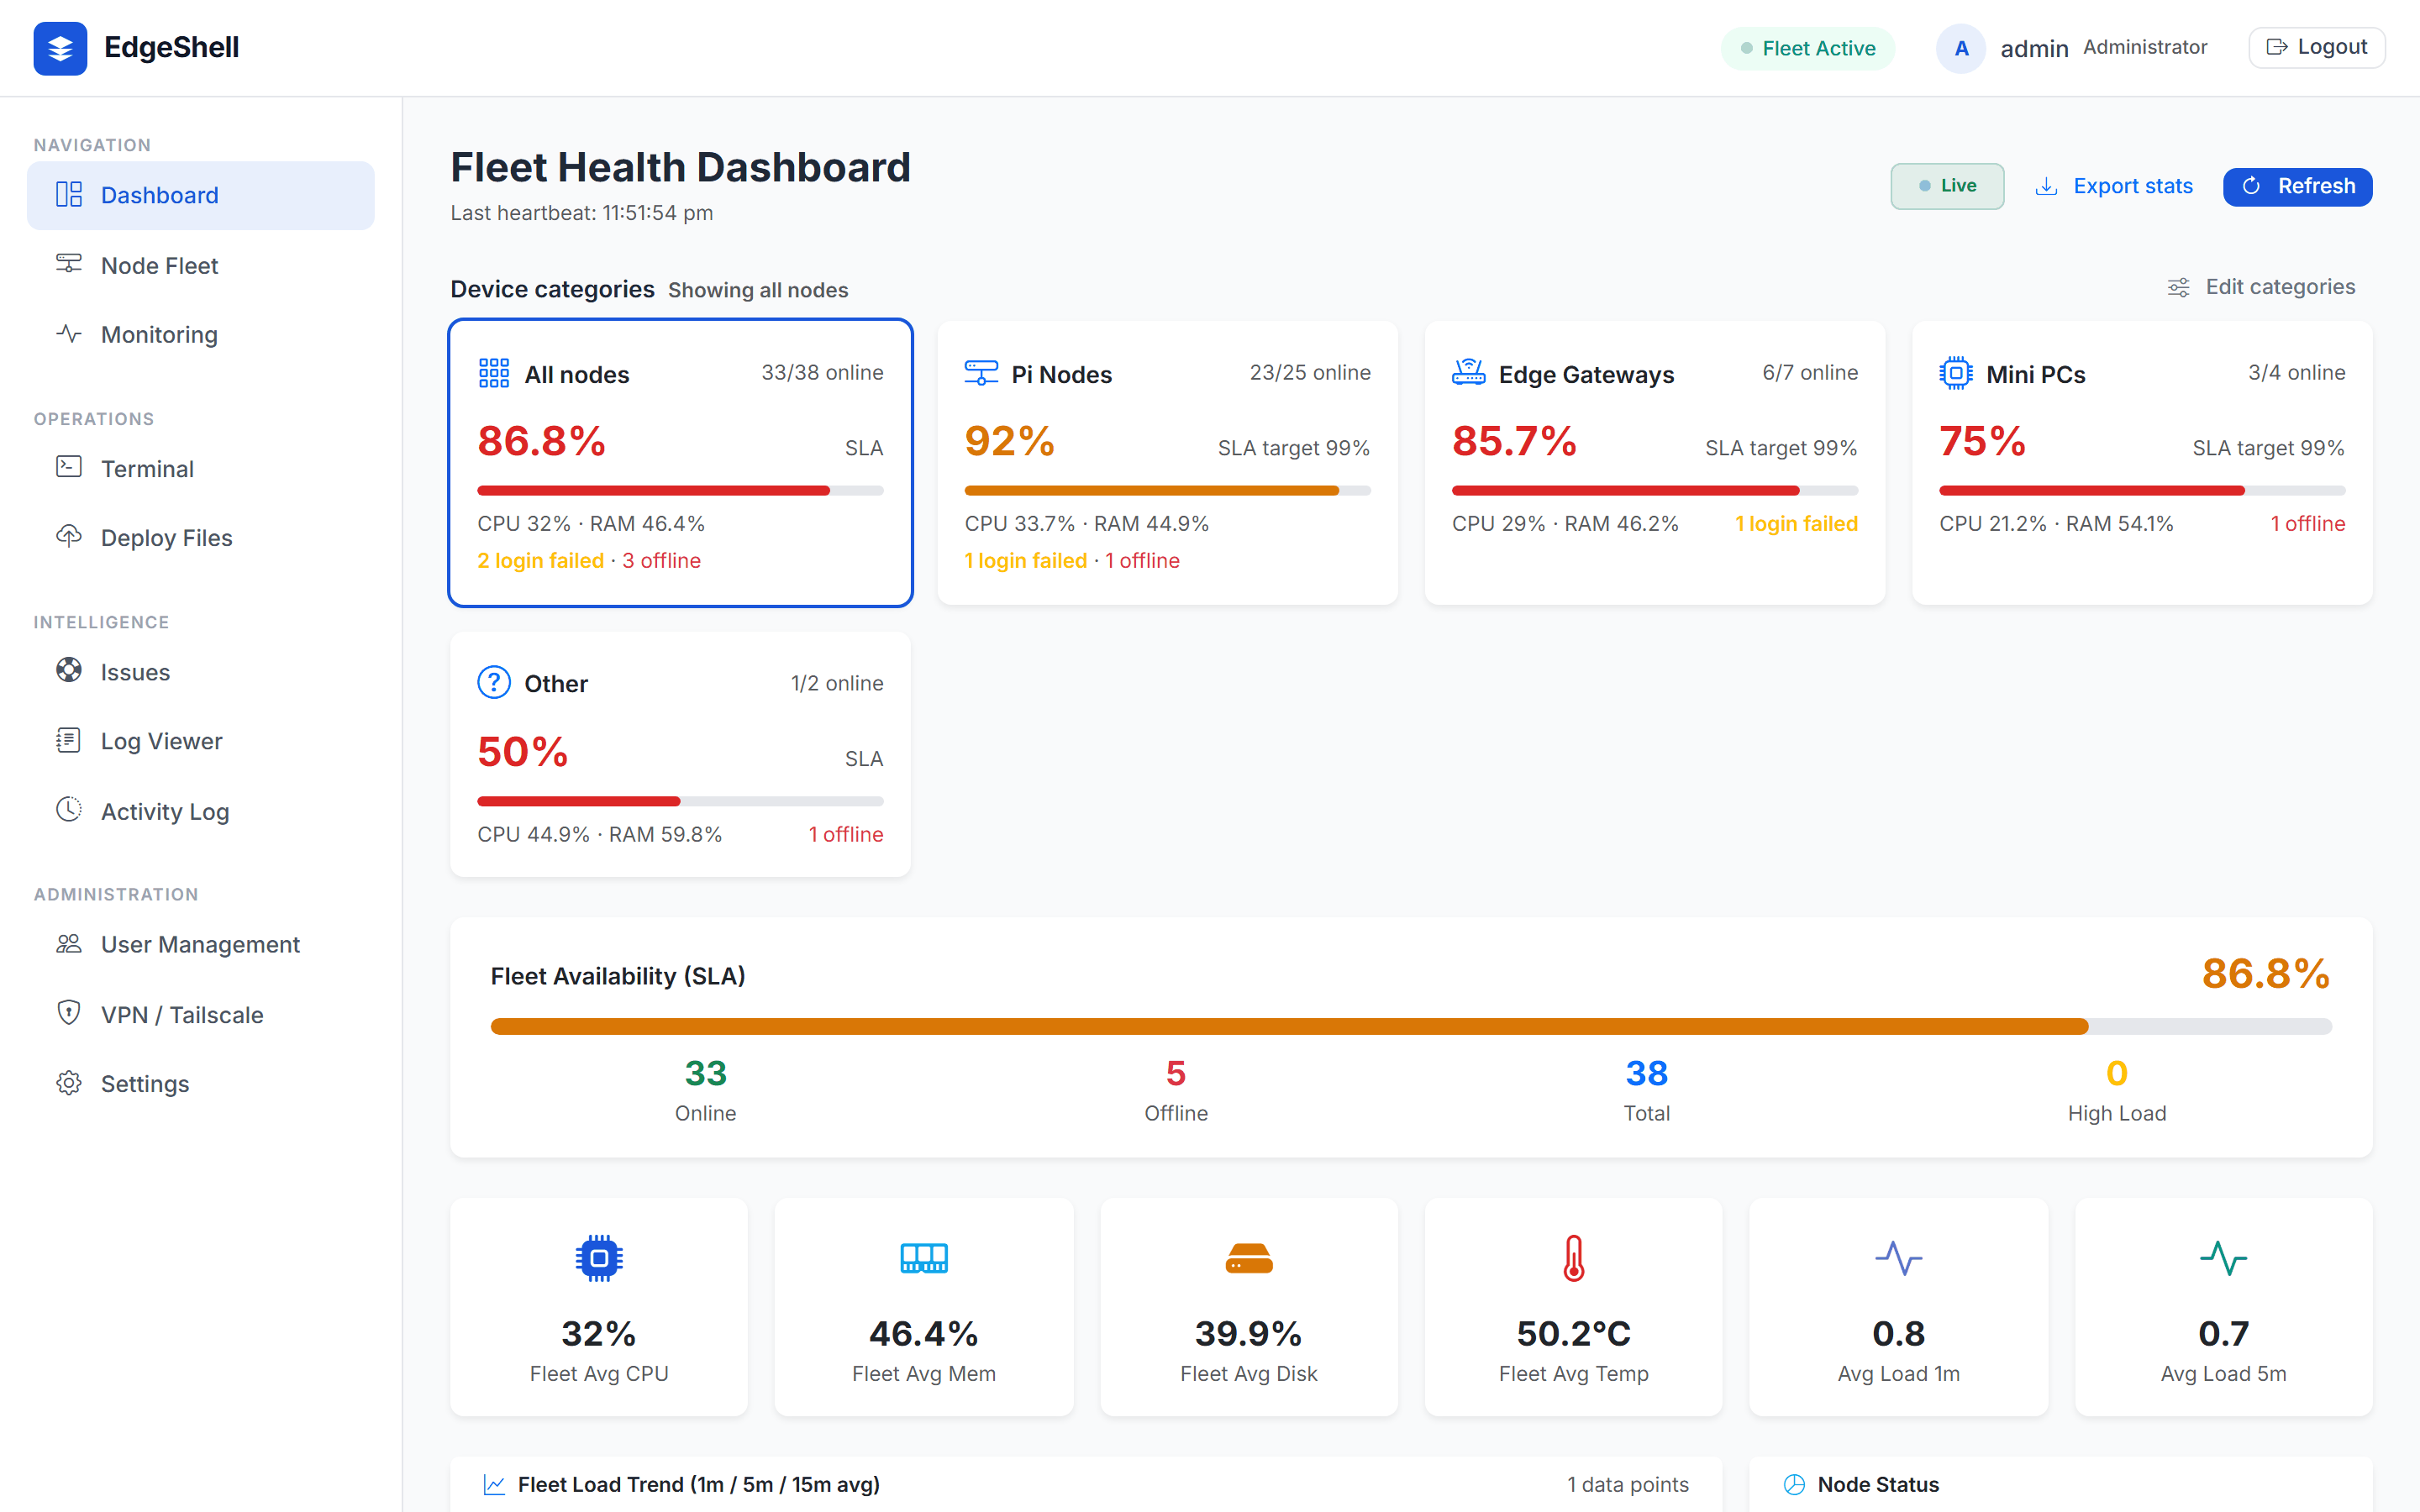The image size is (2420, 1512).
Task: Toggle the Live updates indicator
Action: (1947, 186)
